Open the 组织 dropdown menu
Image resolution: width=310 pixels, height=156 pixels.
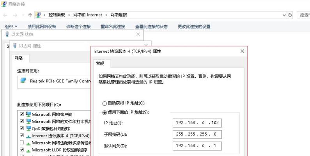[x=11, y=26]
